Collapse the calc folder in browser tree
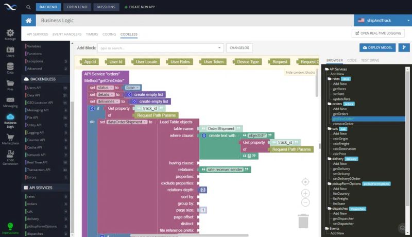Image resolution: width=412 pixels, height=237 pixels. point(329,129)
